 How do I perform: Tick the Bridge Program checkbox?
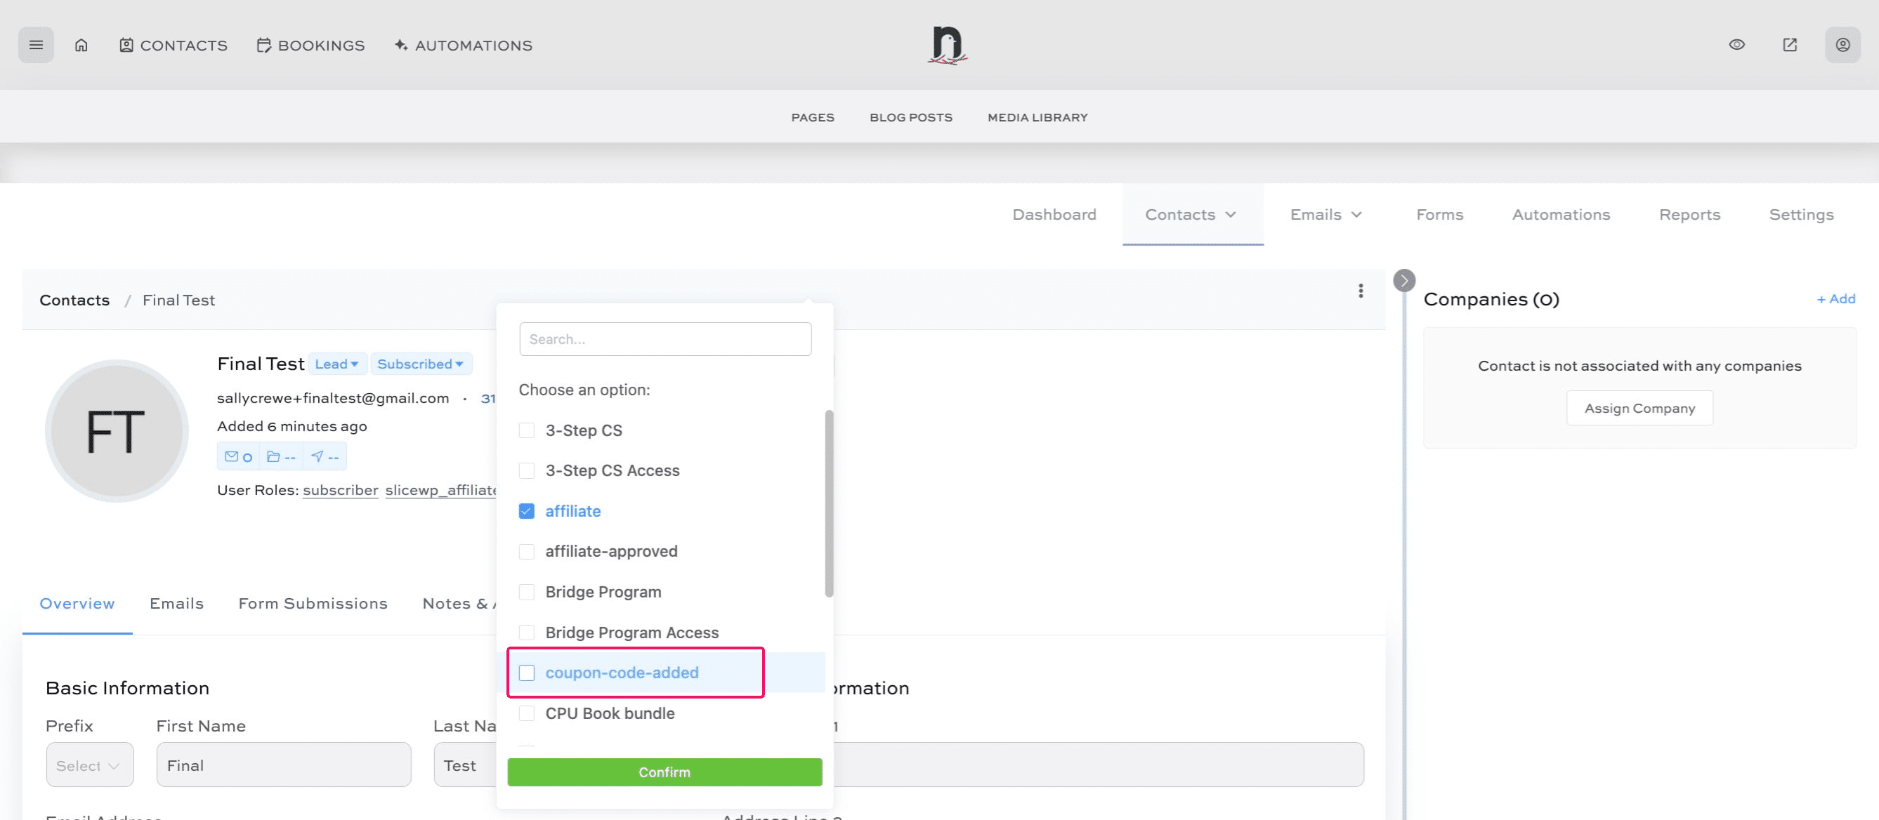click(x=527, y=592)
